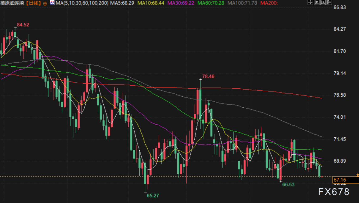This screenshot has height=203, width=359.
Task: Click the 84.52 high price marker
Action: (23, 25)
